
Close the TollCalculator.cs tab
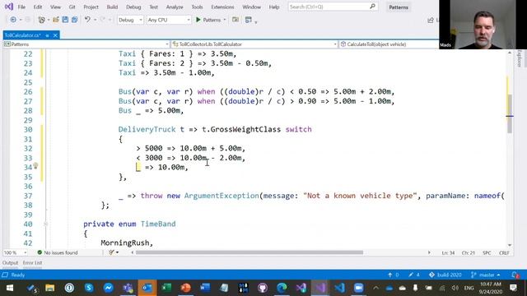(x=55, y=35)
